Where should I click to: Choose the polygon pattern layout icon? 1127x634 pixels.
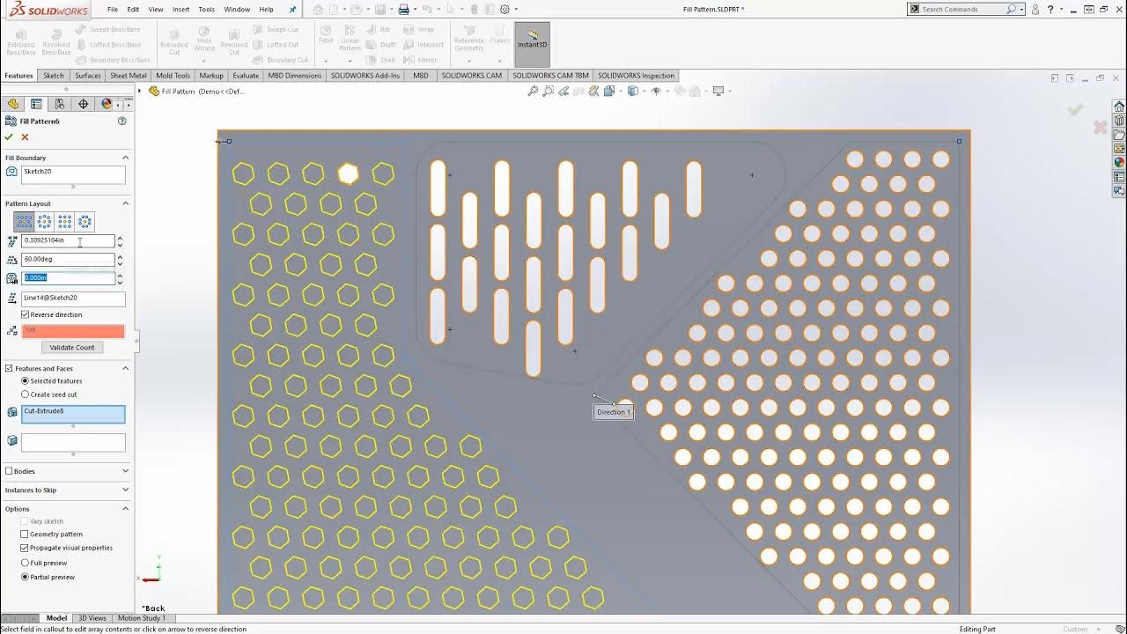pos(85,222)
